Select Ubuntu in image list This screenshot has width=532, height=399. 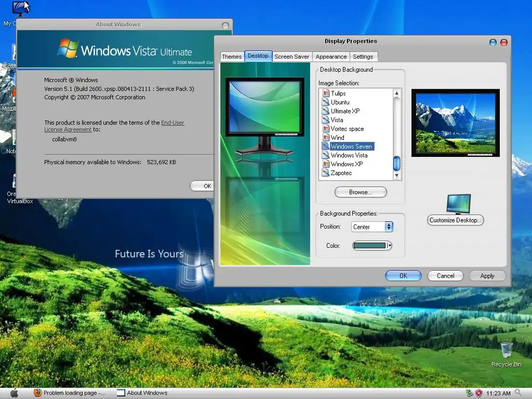pos(340,102)
